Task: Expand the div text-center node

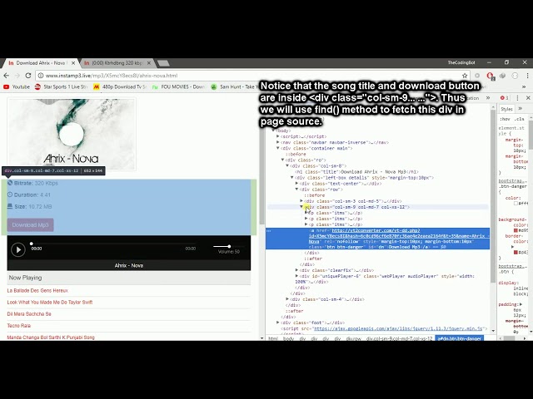Action: click(x=296, y=183)
